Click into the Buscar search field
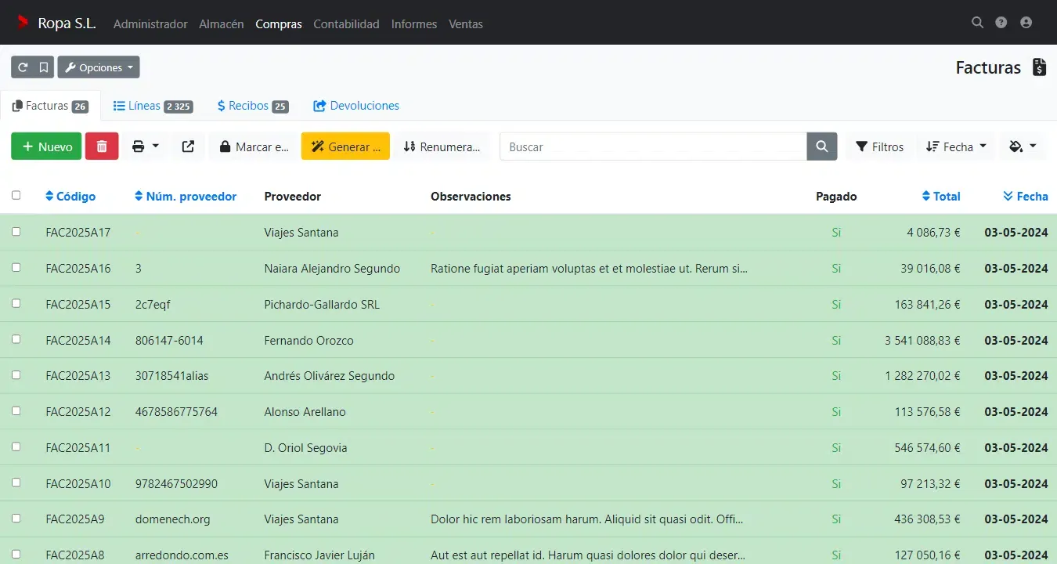This screenshot has width=1057, height=564. point(653,146)
